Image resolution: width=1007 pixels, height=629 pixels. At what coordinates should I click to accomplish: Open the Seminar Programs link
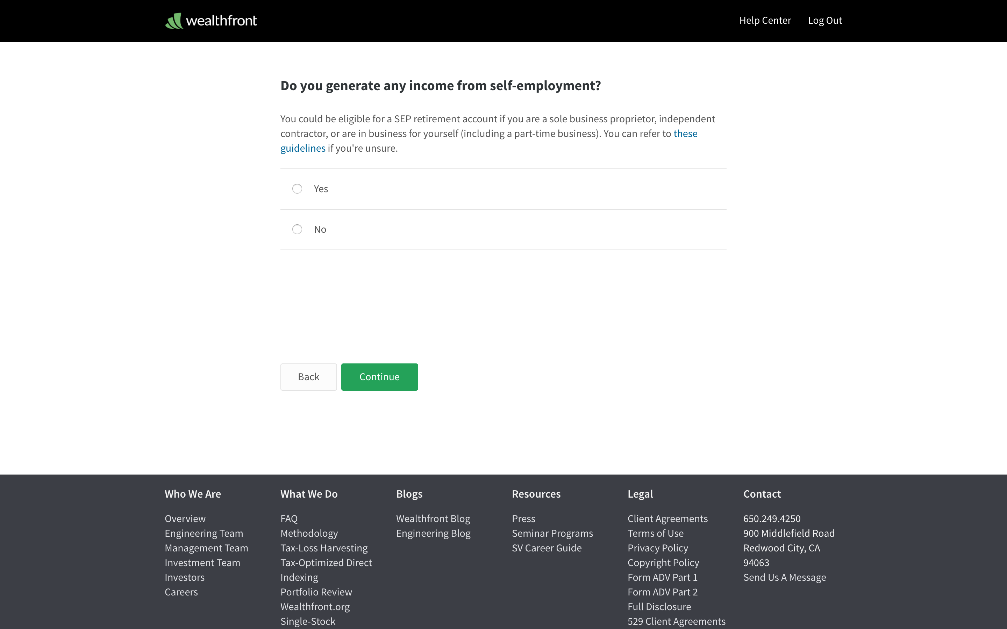(552, 533)
